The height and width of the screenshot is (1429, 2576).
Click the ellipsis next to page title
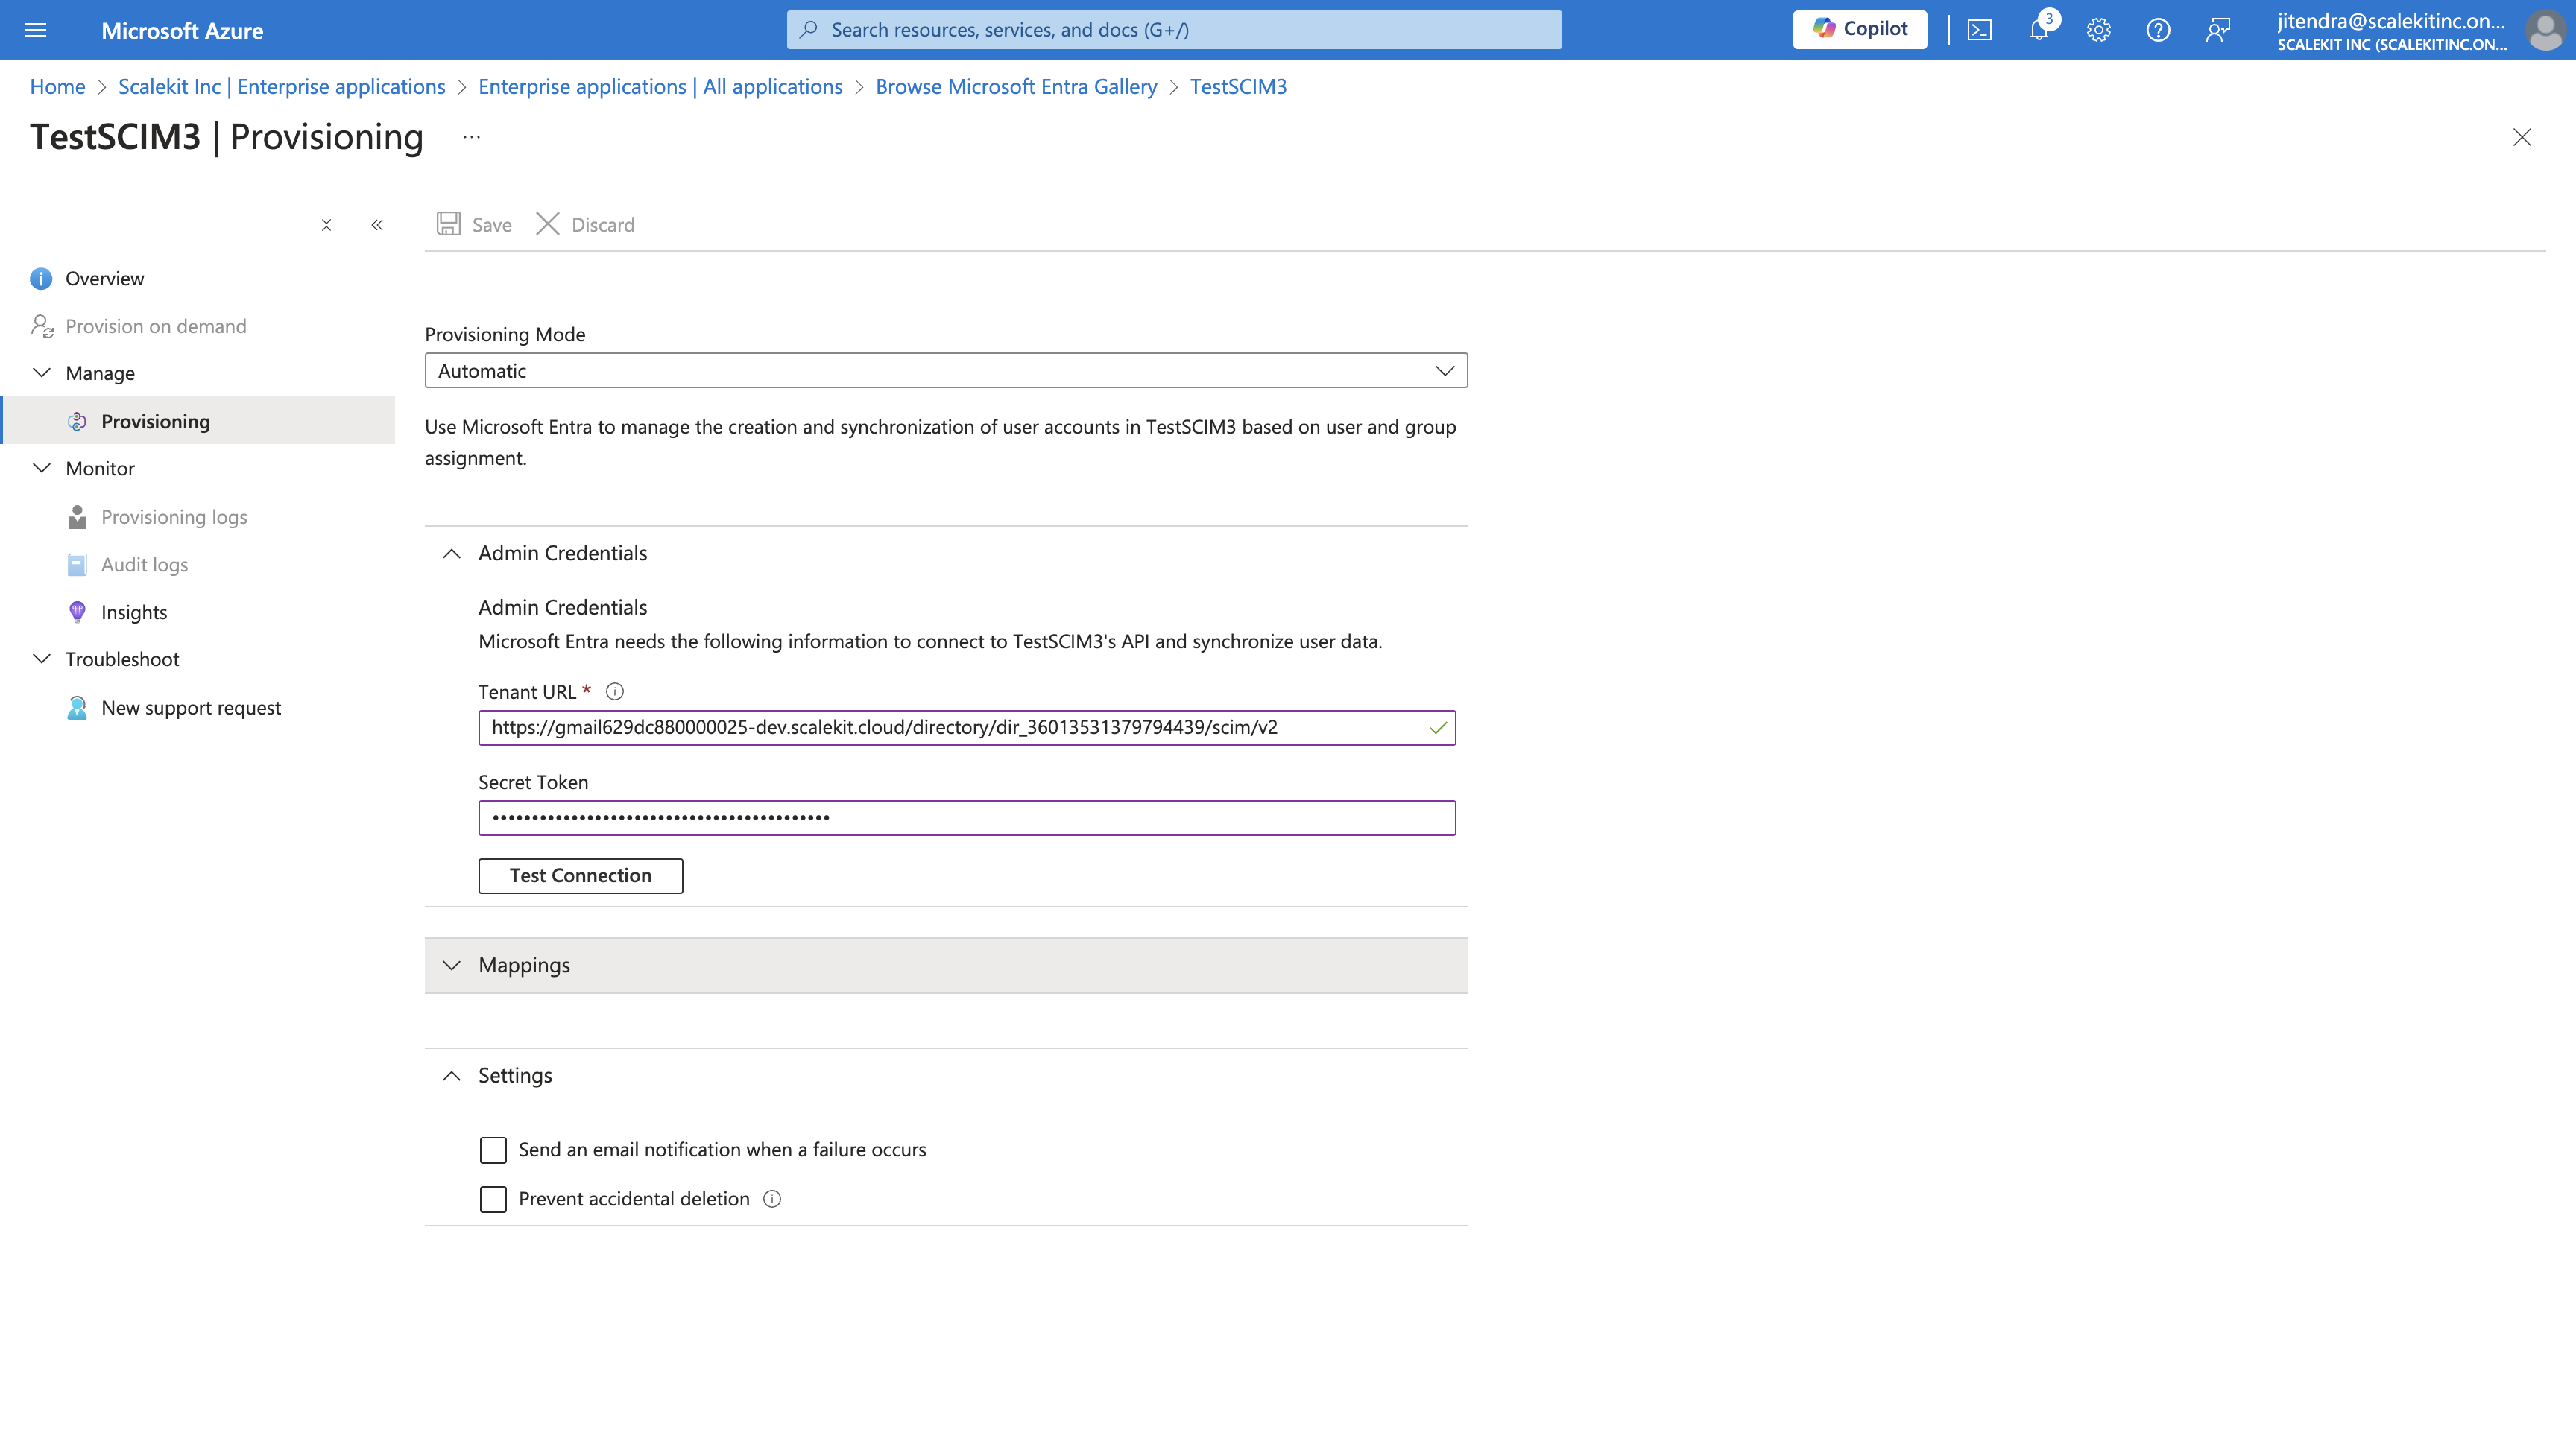tap(472, 137)
